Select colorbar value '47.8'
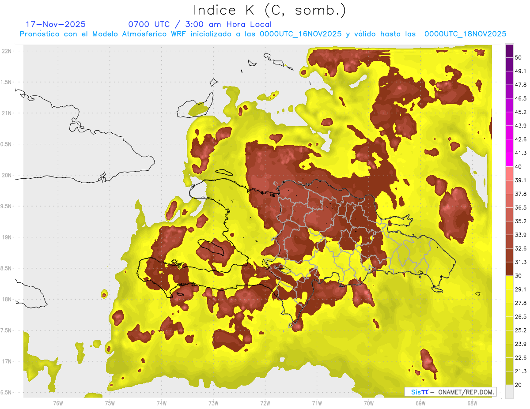Screen dimensions: 530x409 click(x=521, y=85)
